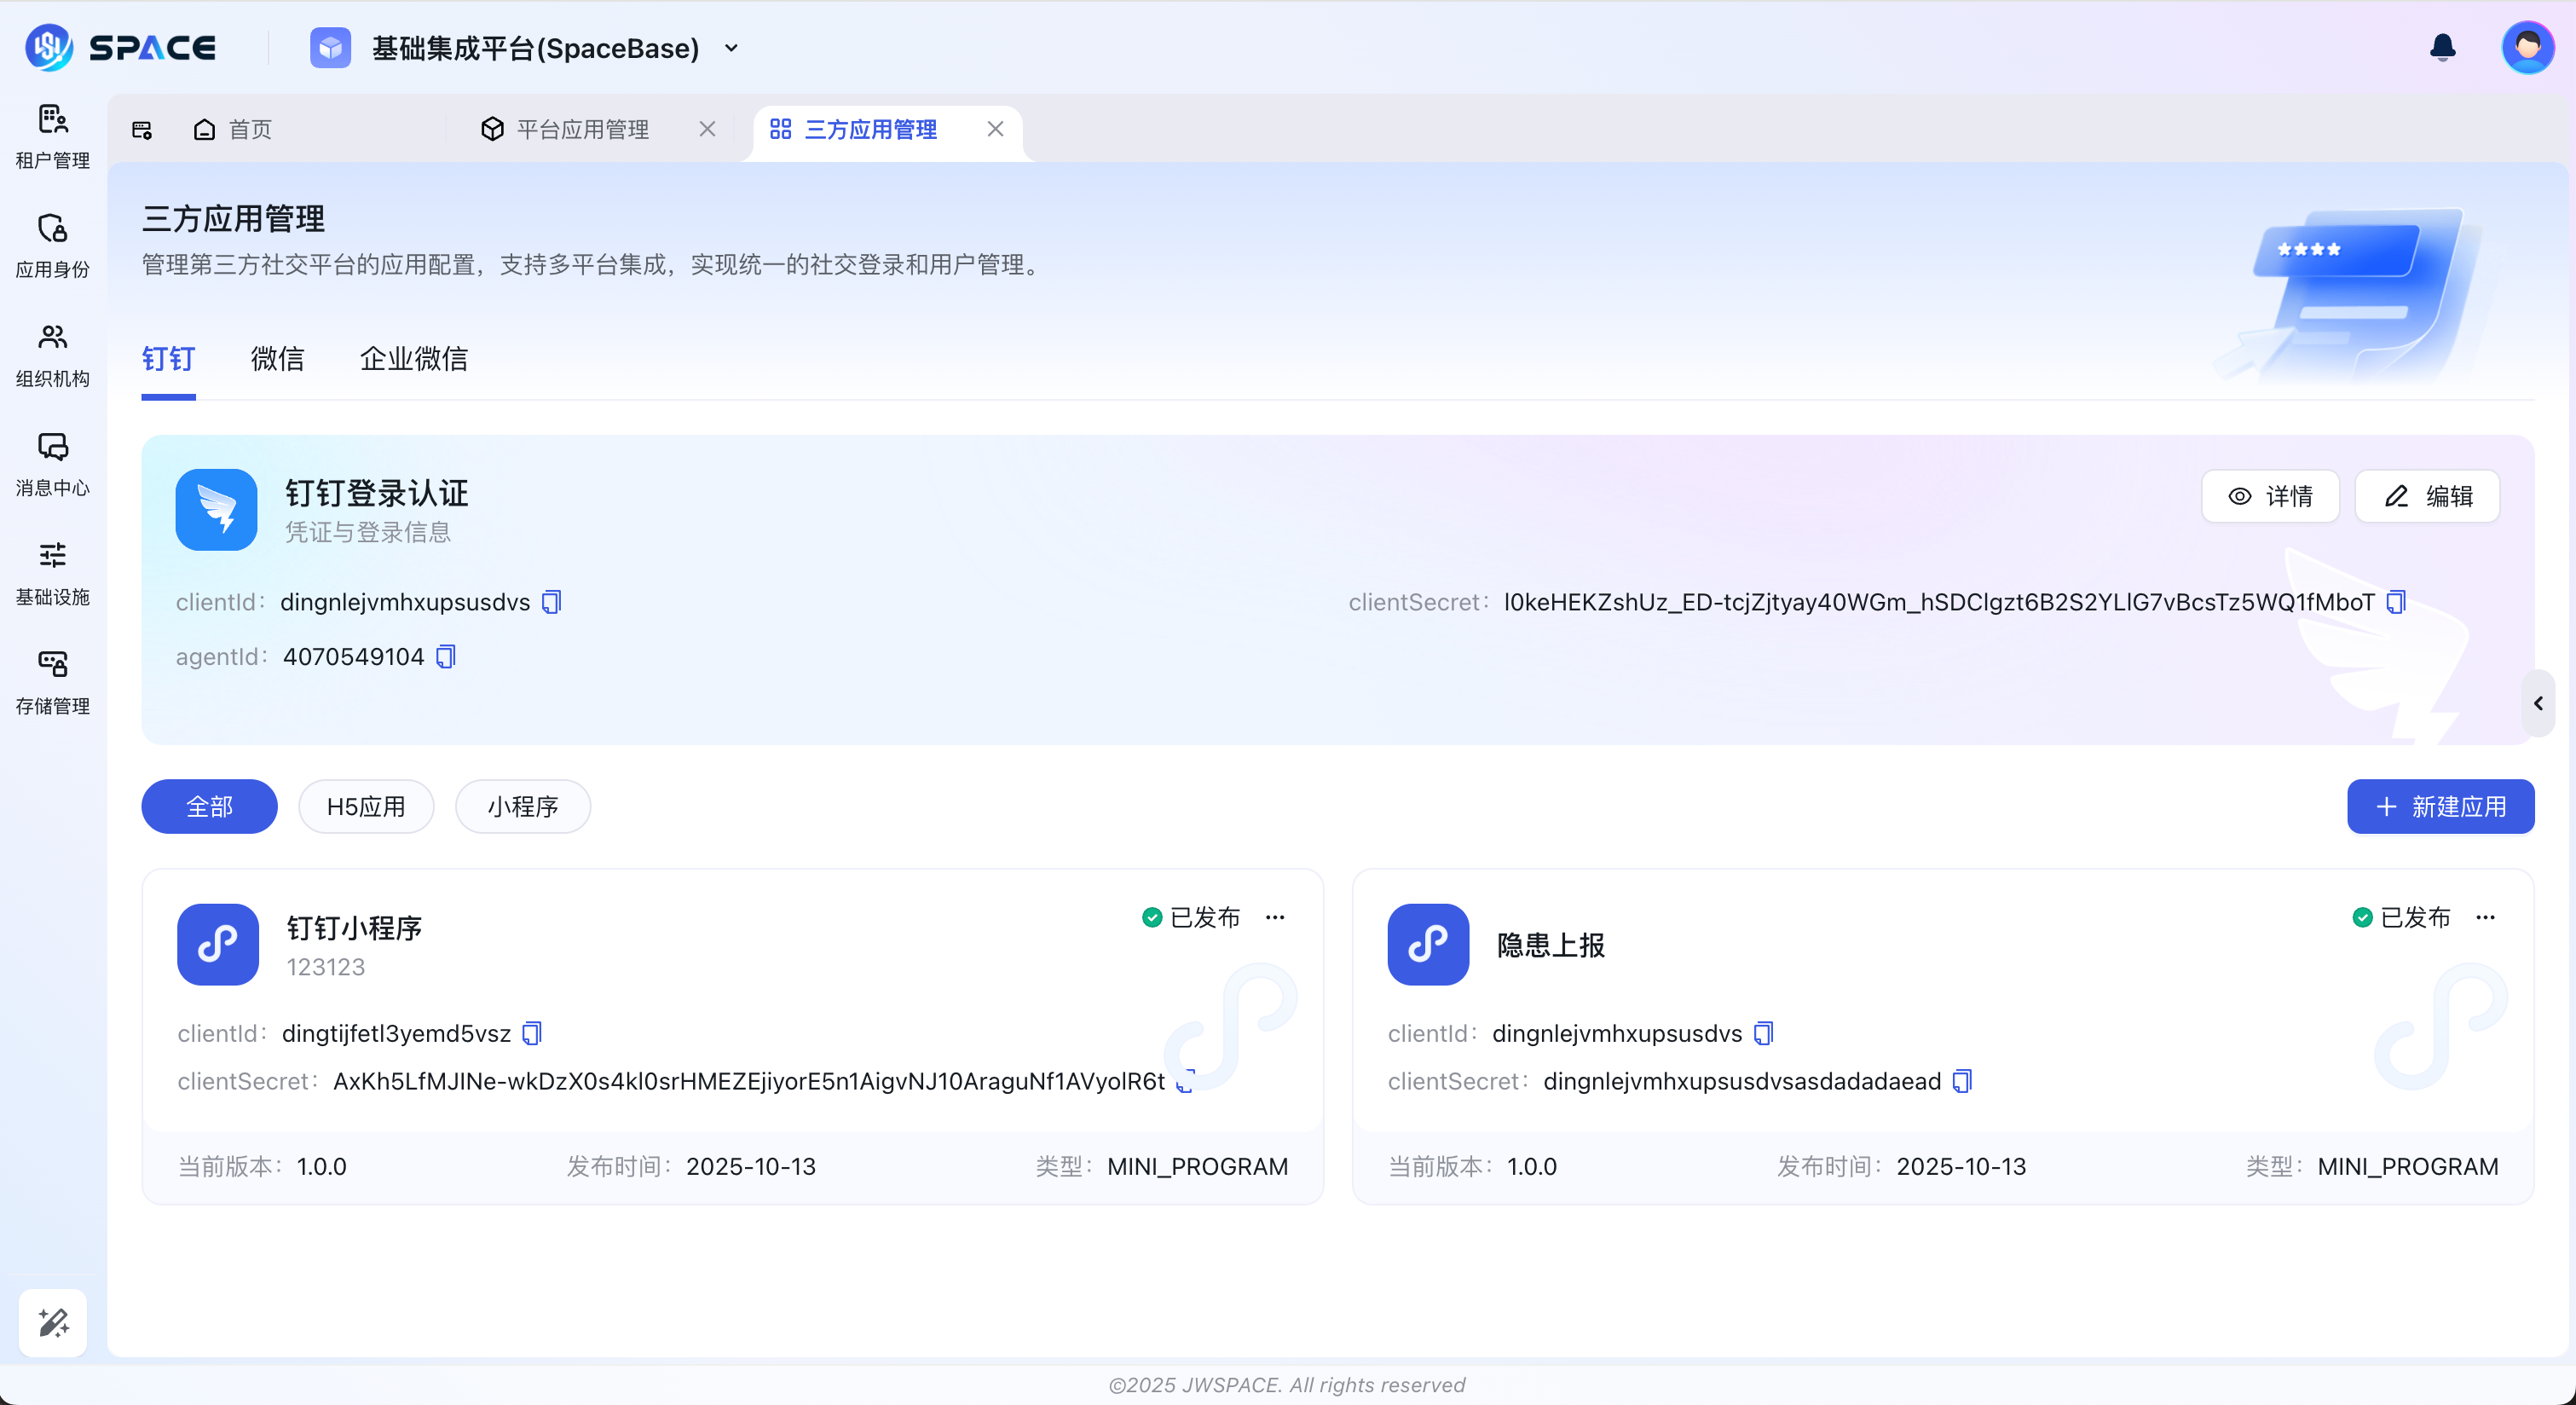Open the 租户管理 sidebar section

(52, 137)
